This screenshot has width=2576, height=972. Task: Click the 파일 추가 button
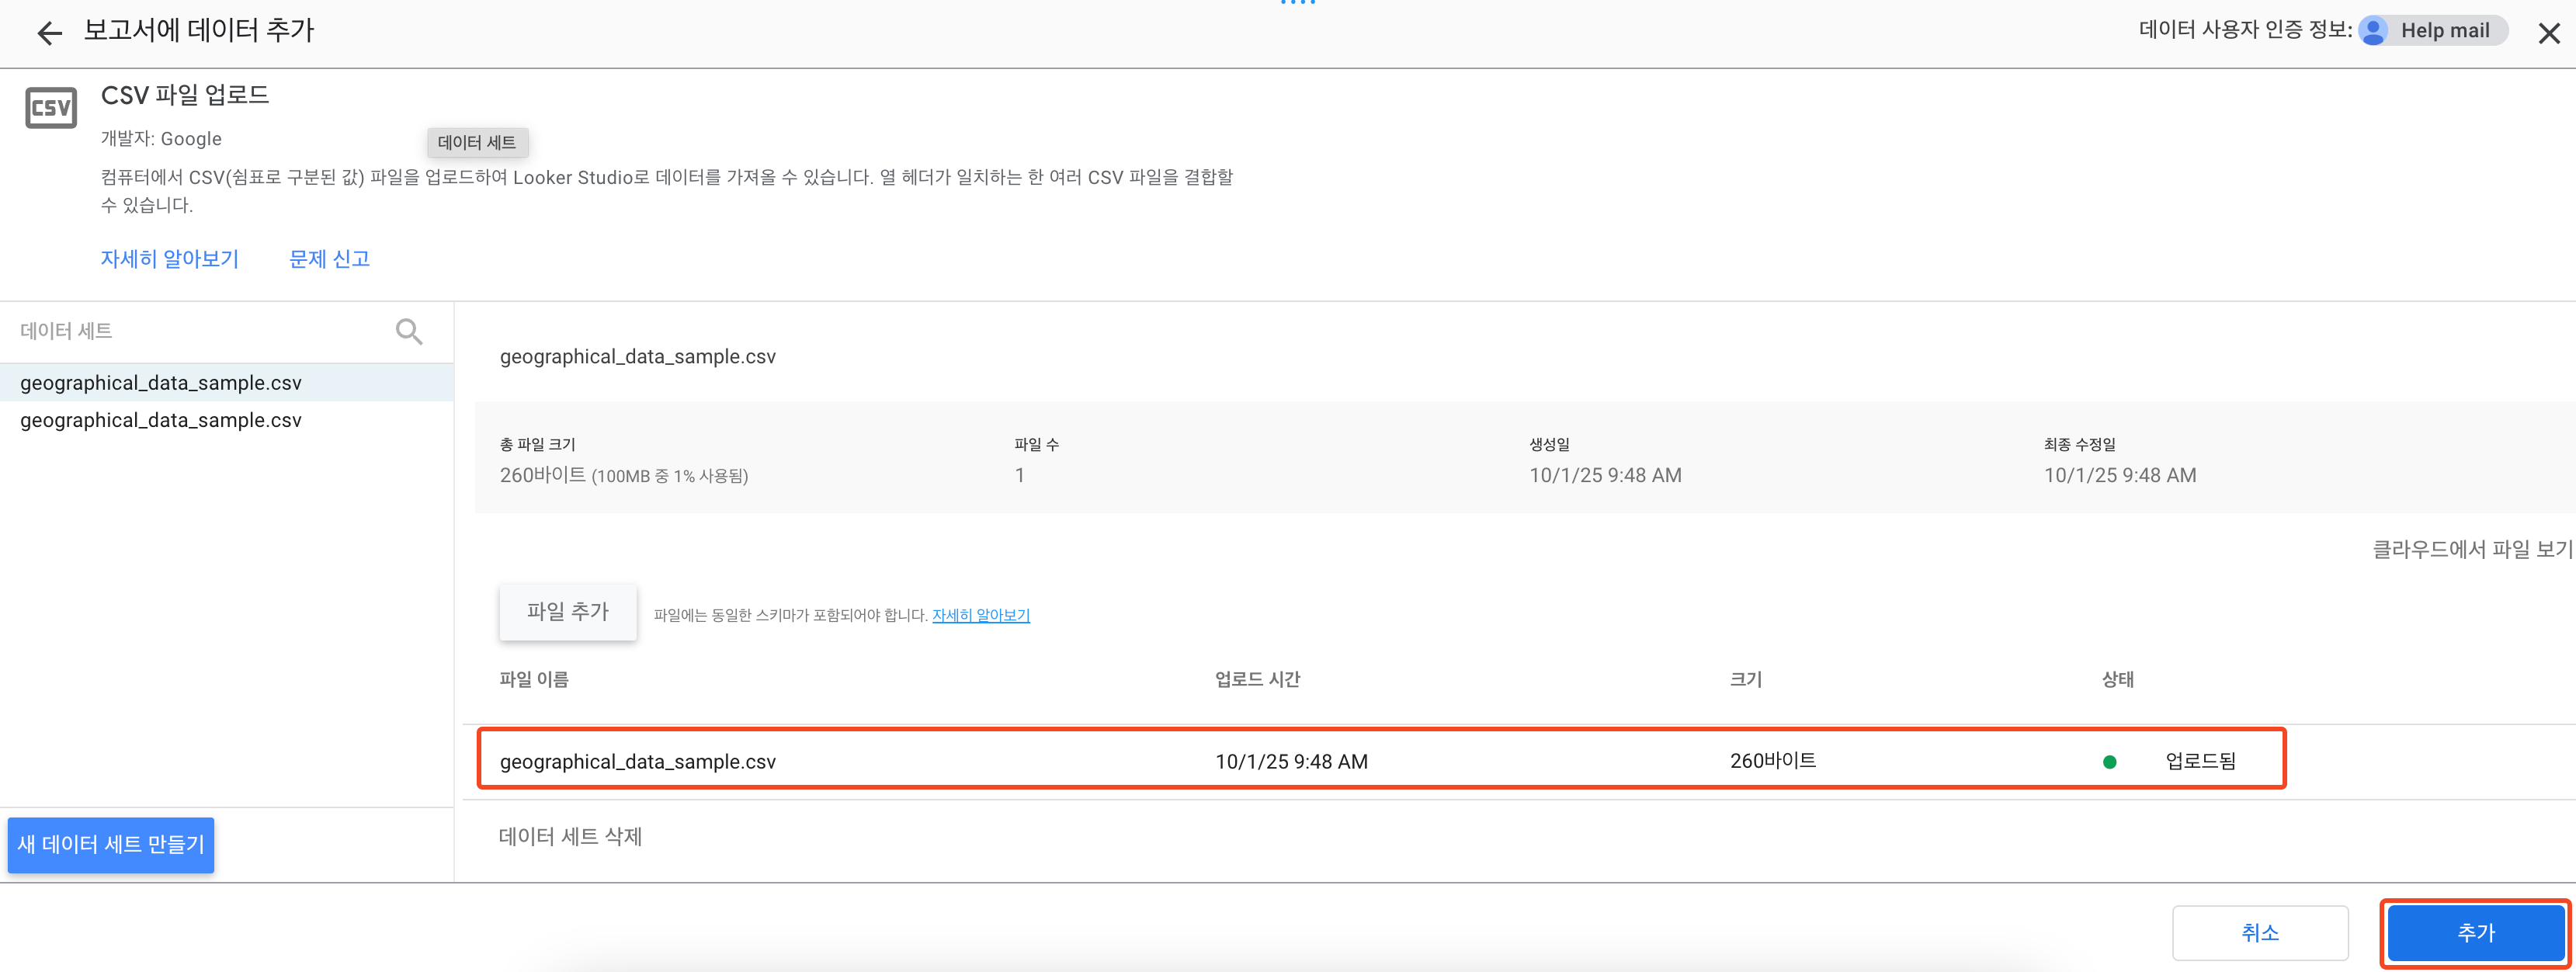coord(567,611)
